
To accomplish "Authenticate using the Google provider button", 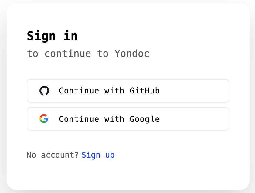I will [128, 119].
